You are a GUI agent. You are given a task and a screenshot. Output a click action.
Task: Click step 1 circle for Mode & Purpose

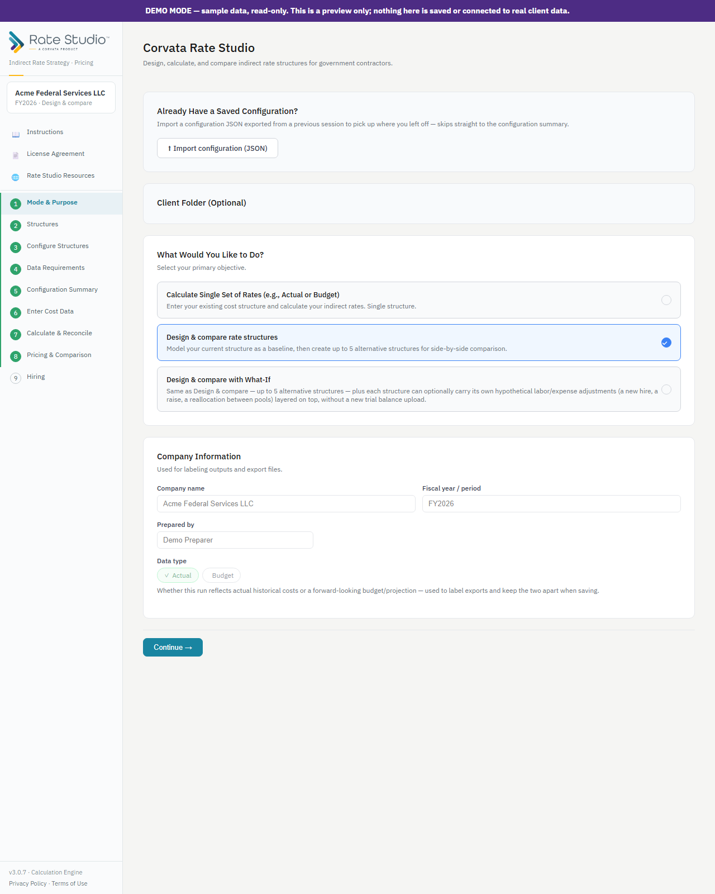[x=16, y=204]
